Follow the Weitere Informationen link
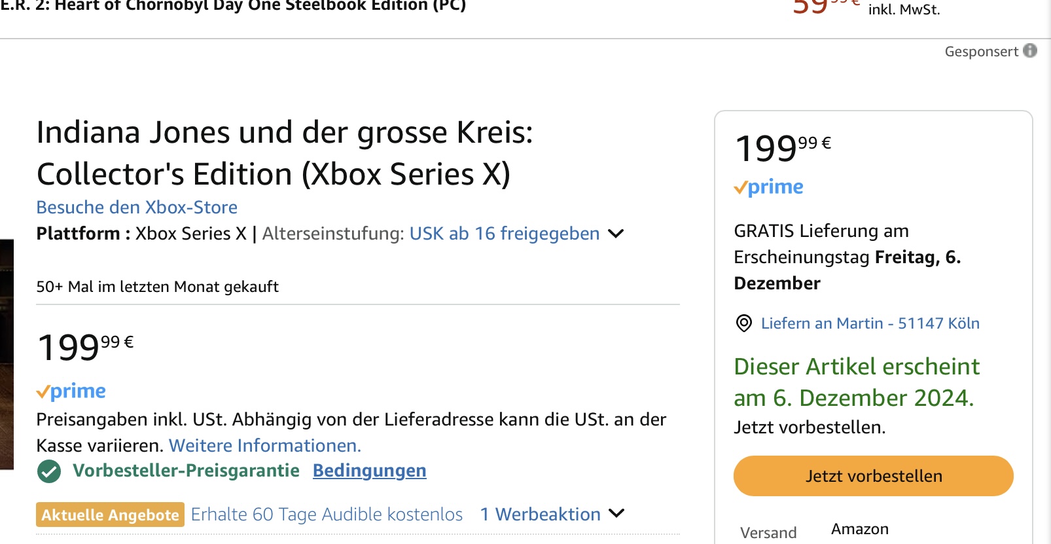This screenshot has width=1051, height=544. (264, 446)
